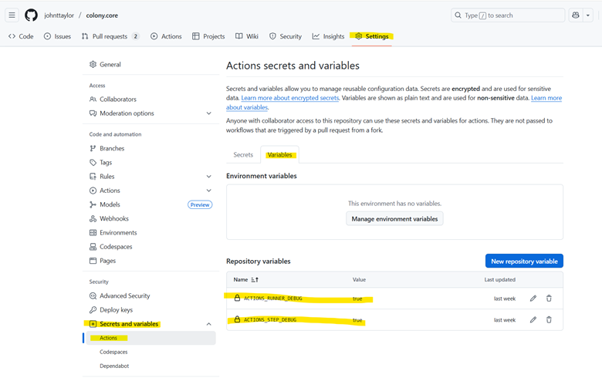
Task: Sort variables by Name column
Action: coord(245,280)
